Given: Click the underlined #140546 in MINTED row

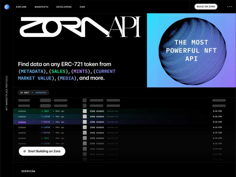Looking at the screenshot, I should [22, 122].
